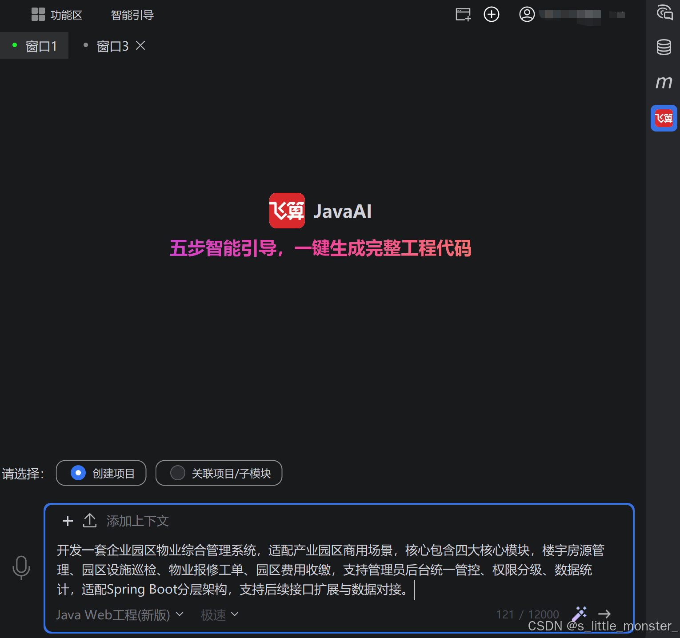Click the magic wand optimize prompt icon
680x638 pixels.
click(579, 614)
